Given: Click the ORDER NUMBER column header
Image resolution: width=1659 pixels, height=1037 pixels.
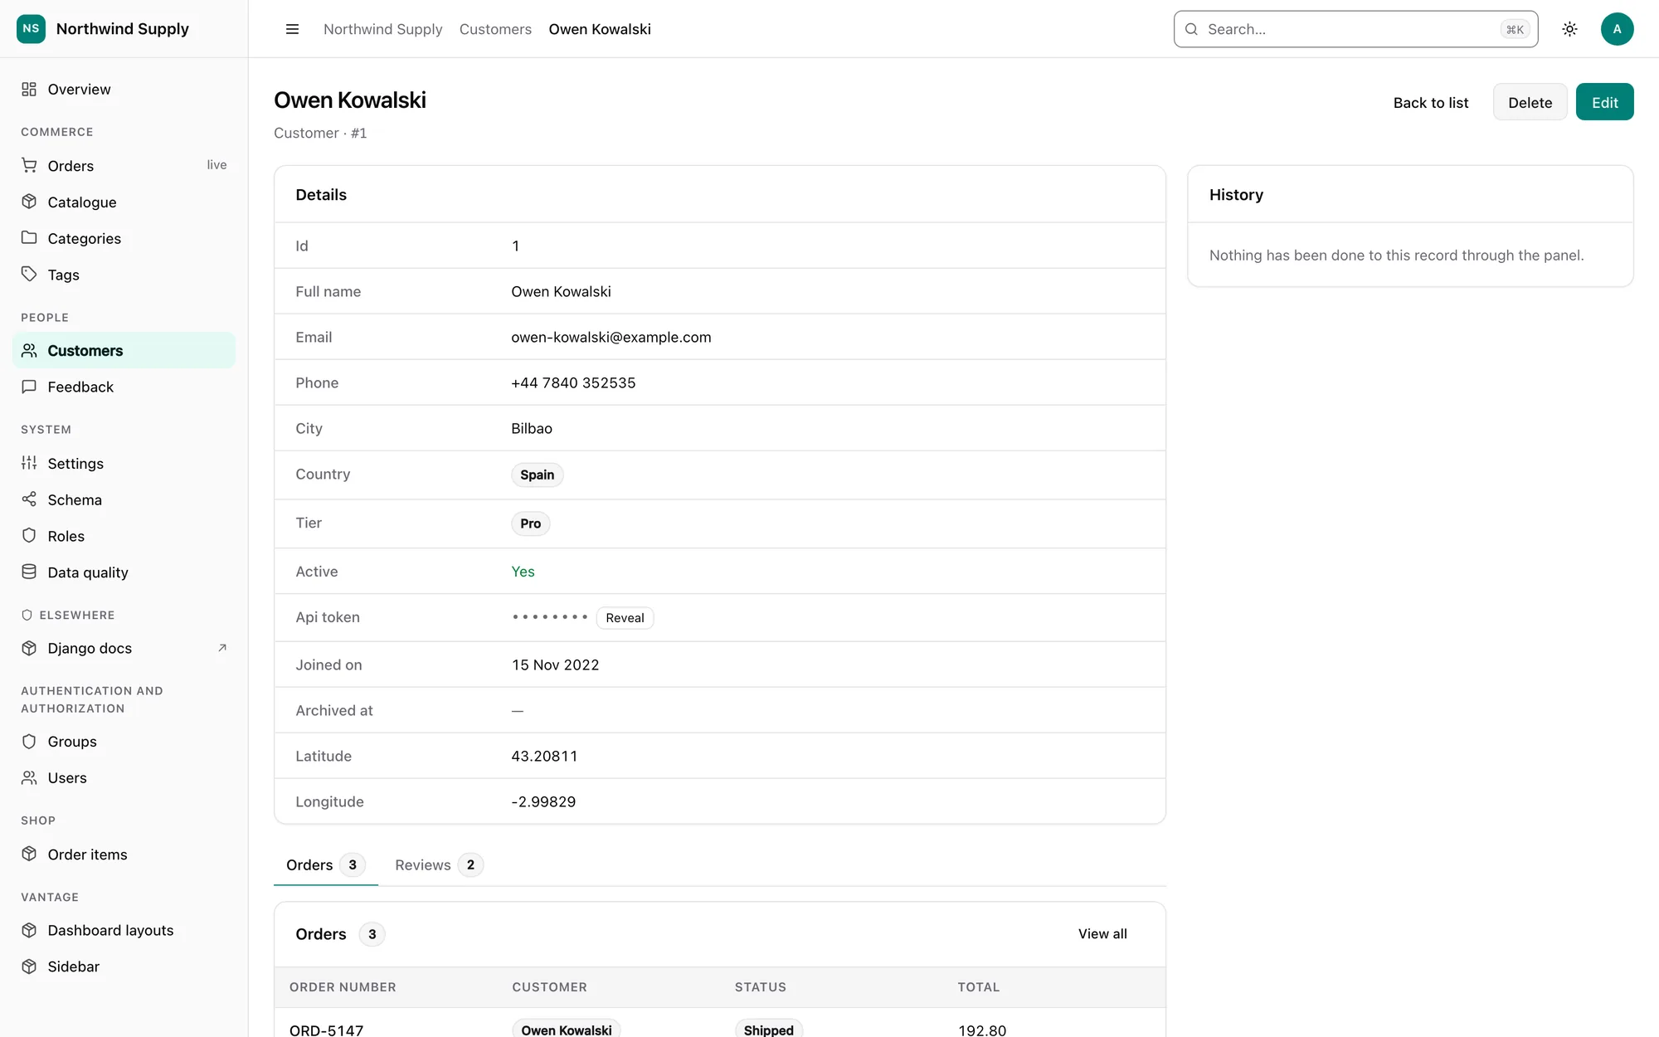Looking at the screenshot, I should click(343, 987).
